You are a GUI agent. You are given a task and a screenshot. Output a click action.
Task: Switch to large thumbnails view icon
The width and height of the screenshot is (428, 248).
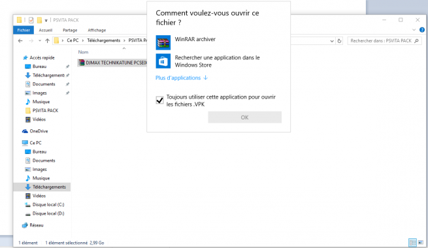click(421, 242)
